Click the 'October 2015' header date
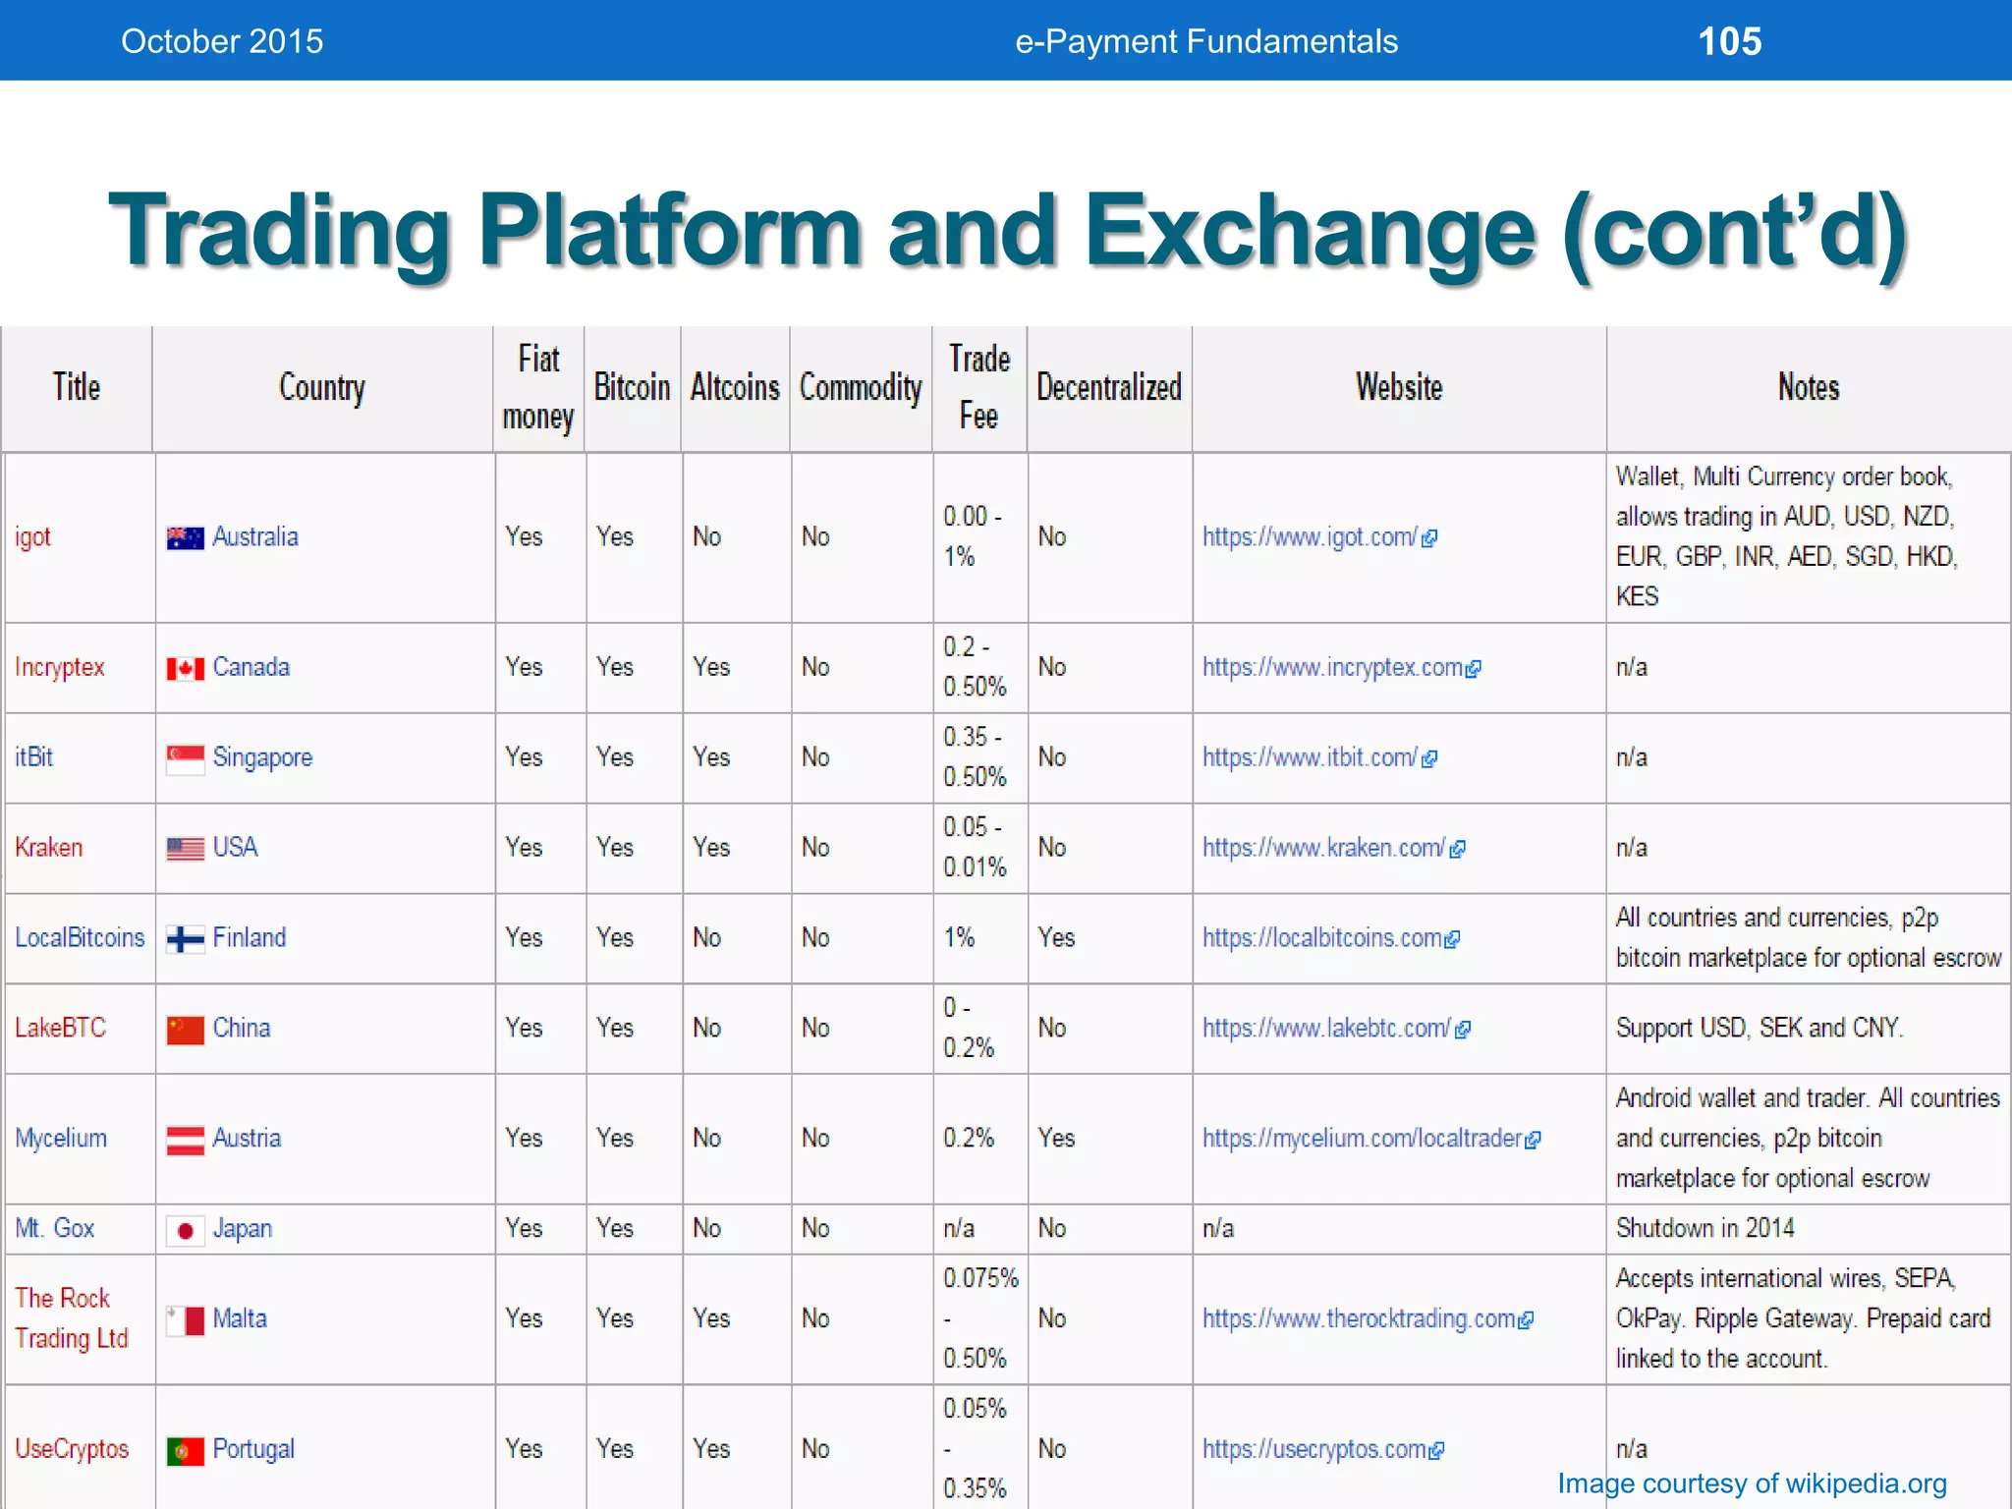 tap(222, 41)
